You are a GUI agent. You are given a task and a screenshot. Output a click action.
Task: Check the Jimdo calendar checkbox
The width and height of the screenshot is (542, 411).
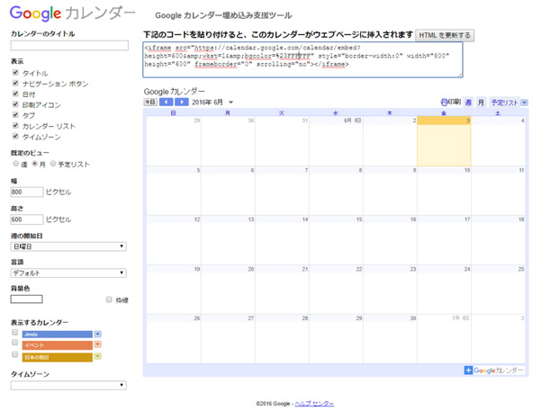[15, 332]
